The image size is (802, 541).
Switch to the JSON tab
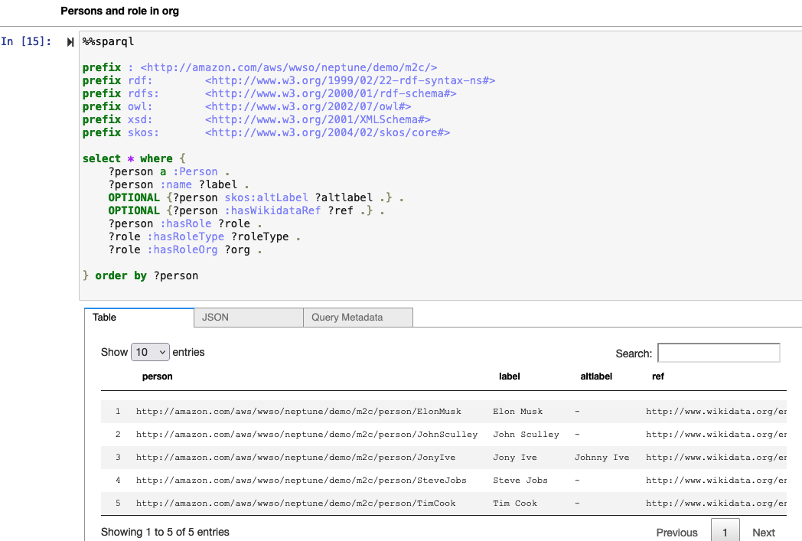(216, 317)
